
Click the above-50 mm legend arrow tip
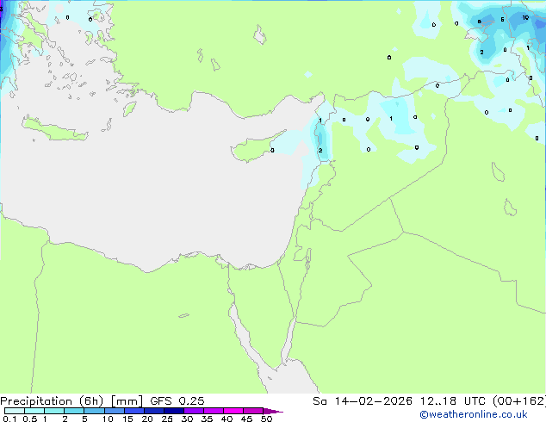coord(273,411)
